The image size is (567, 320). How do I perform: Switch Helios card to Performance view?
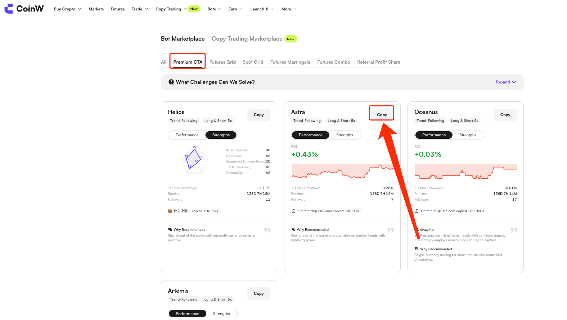[187, 135]
